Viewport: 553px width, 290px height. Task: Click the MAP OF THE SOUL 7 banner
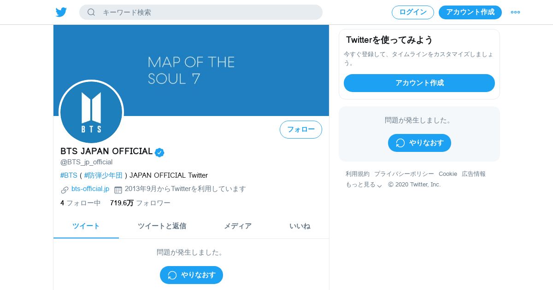(x=191, y=70)
